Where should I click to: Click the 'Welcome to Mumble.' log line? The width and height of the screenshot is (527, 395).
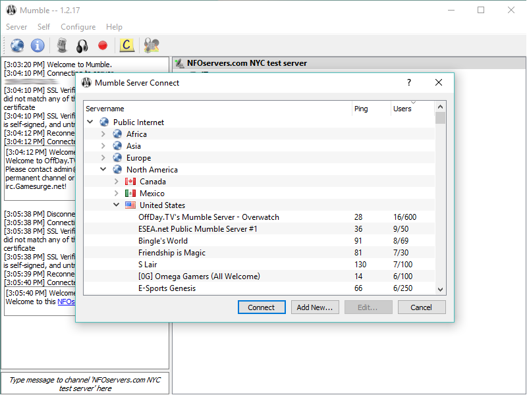(79, 65)
